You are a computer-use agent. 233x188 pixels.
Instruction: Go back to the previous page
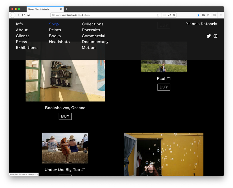pyautogui.click(x=13, y=15)
